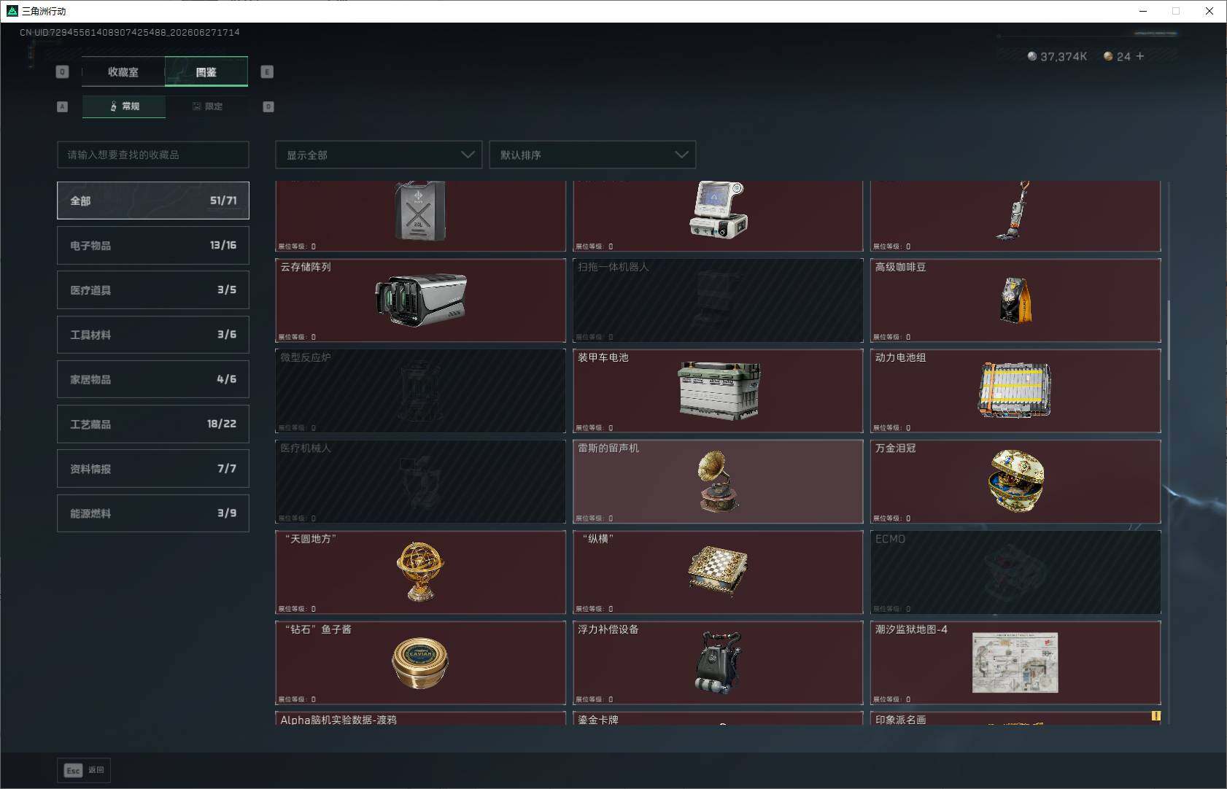This screenshot has width=1227, height=789.
Task: Switch to the 收藏室 tab
Action: [123, 71]
